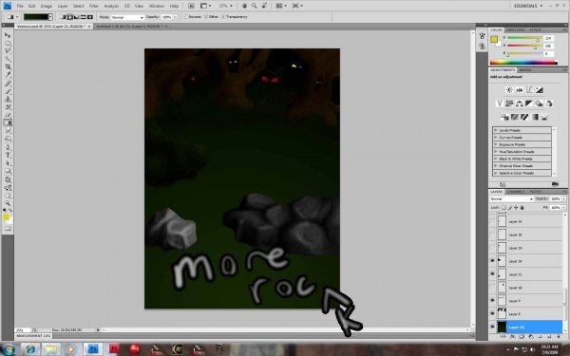Open the Essentials workspace switcher
Screen dimensions: 570x356
point(528,6)
